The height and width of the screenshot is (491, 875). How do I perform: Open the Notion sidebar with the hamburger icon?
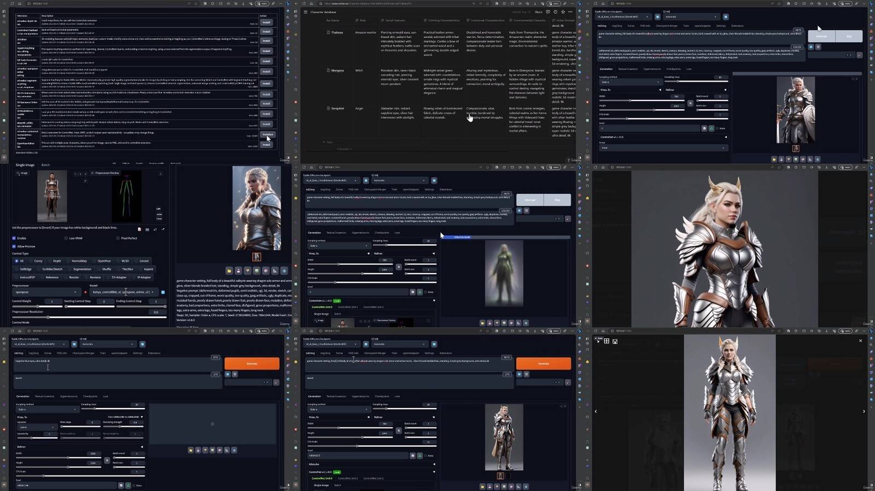tap(305, 11)
